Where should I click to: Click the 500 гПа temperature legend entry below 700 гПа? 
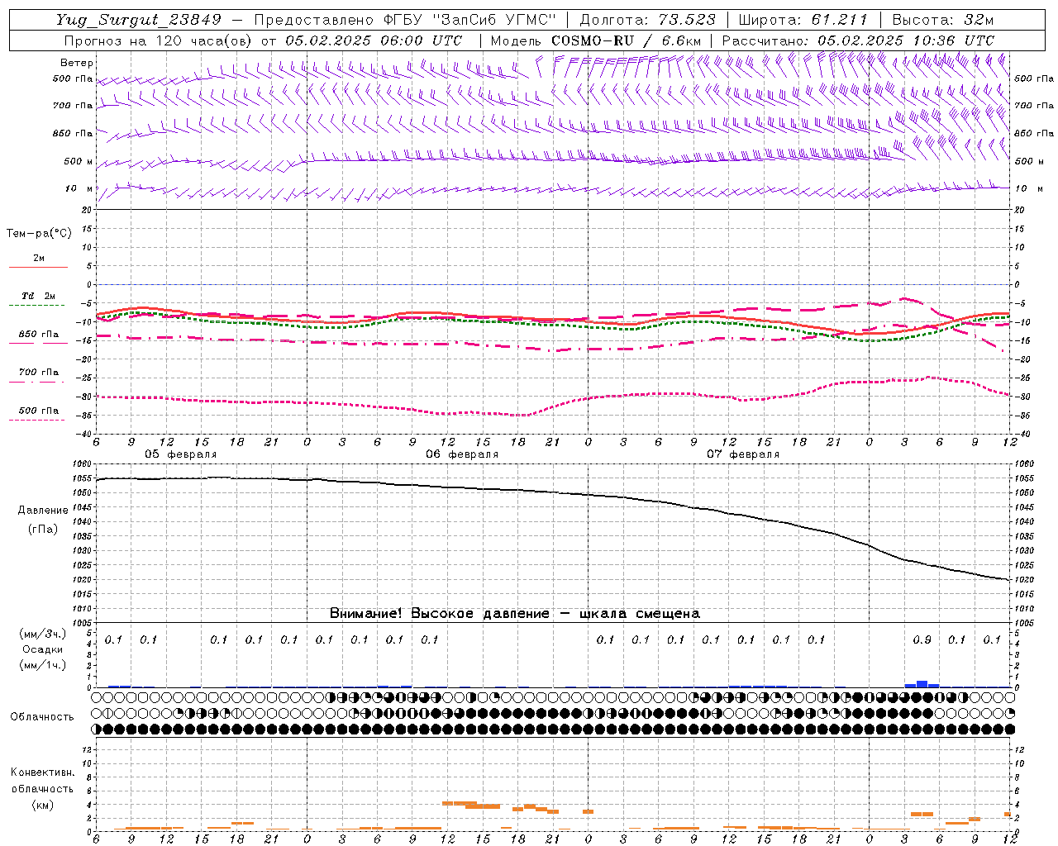click(x=39, y=410)
